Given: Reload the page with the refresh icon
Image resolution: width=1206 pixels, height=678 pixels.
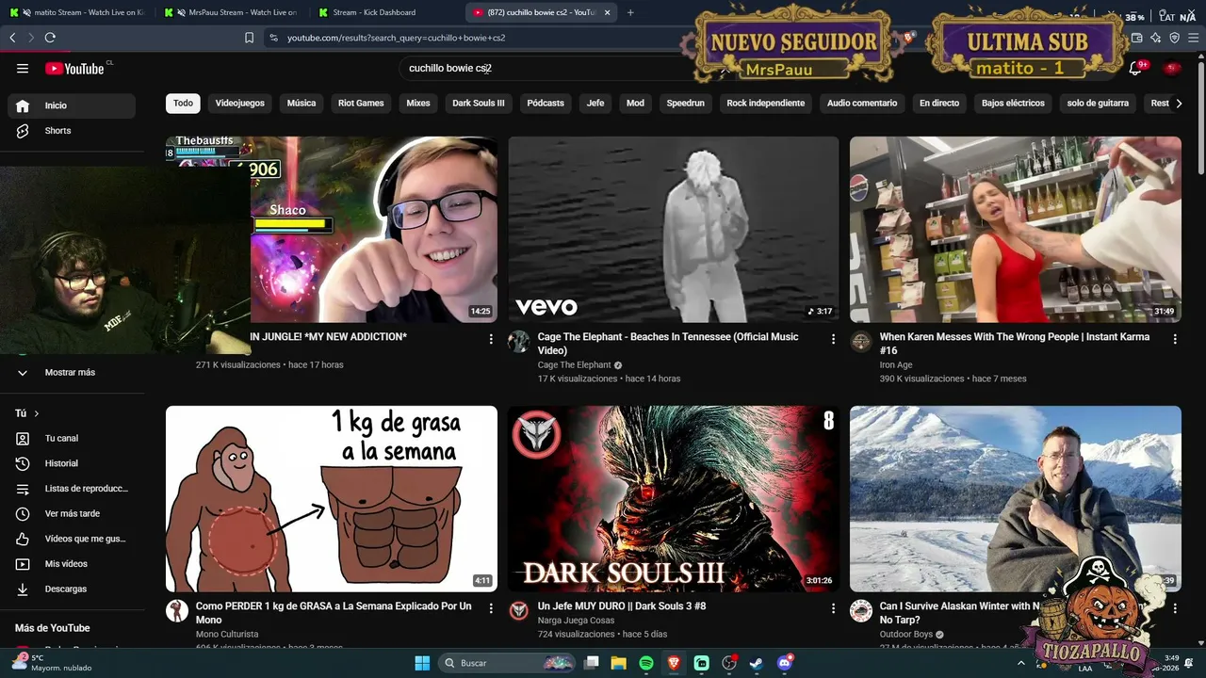Looking at the screenshot, I should [50, 38].
